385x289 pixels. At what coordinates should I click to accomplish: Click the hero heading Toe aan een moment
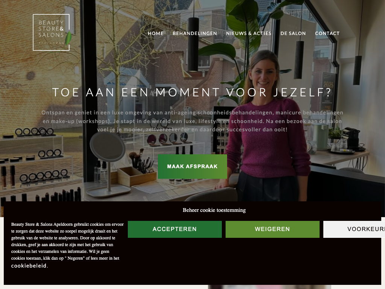click(192, 93)
